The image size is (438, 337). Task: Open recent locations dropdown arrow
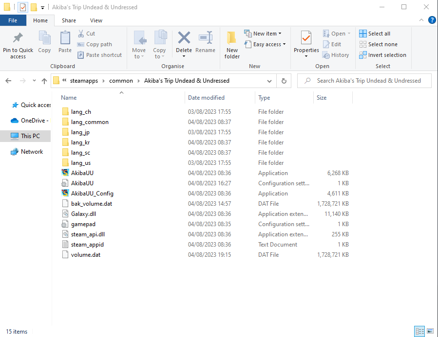click(34, 81)
